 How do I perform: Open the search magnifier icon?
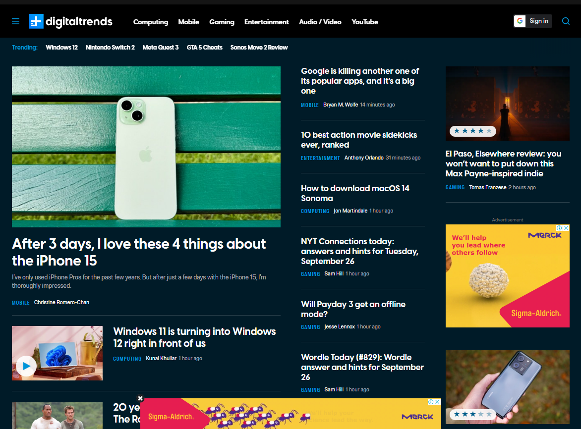566,21
